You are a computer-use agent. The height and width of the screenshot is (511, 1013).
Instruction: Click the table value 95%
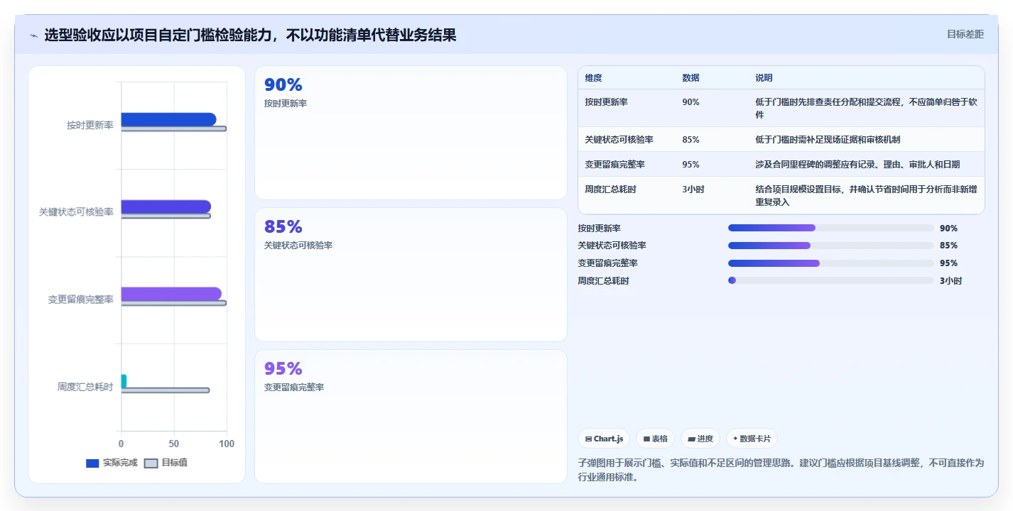690,165
